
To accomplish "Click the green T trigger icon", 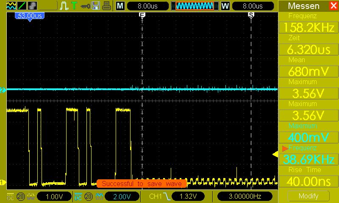I will [74, 6].
